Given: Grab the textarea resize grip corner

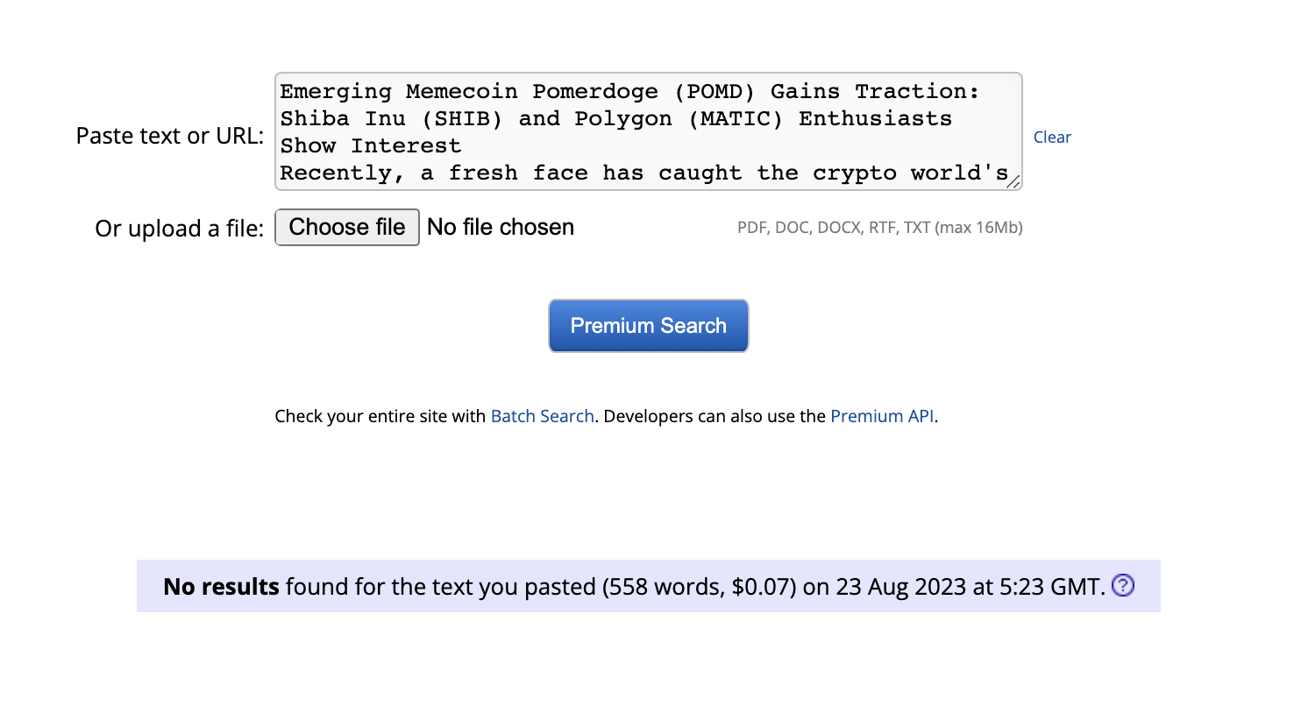Looking at the screenshot, I should click(1013, 181).
